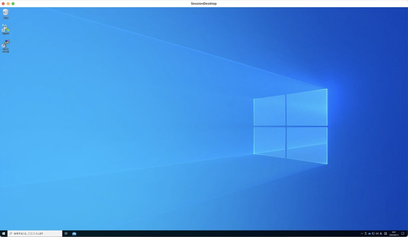Open the second desktop shortcut with padlock icon
408x237 pixels.
tap(6, 29)
